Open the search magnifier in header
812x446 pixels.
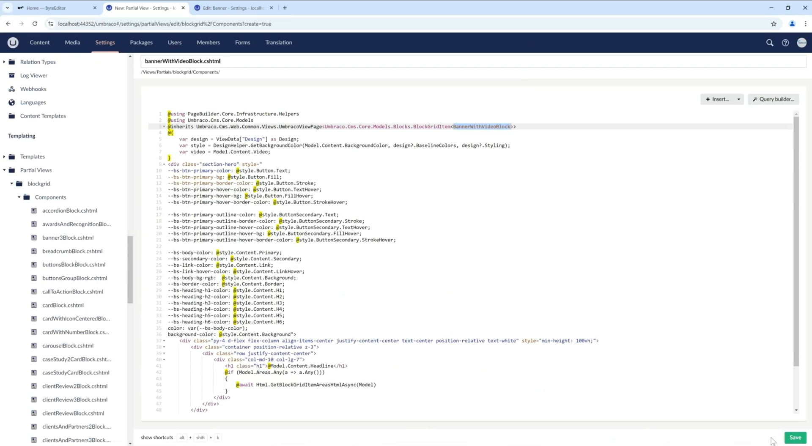(770, 43)
